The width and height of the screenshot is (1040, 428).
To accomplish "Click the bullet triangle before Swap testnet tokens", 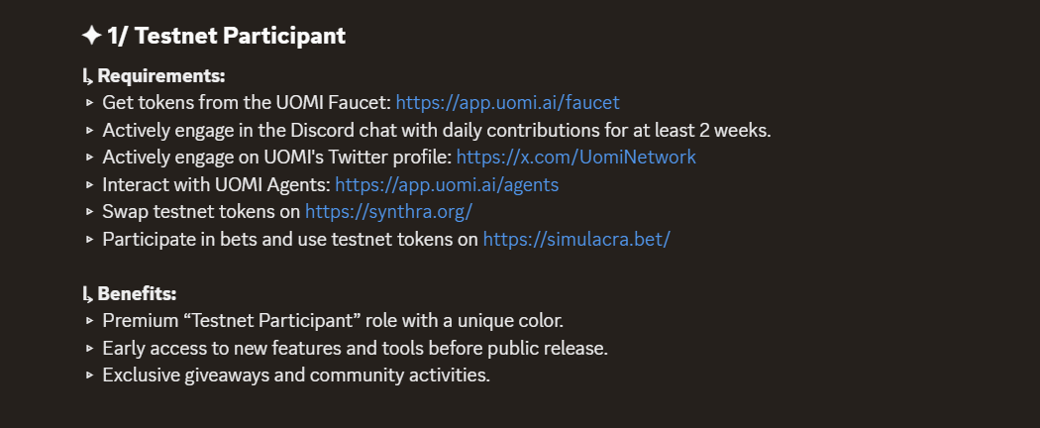I will click(90, 212).
